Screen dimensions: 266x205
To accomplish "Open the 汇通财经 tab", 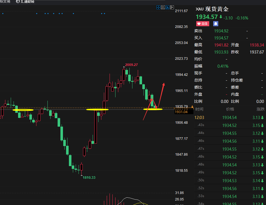I will point(25,1).
